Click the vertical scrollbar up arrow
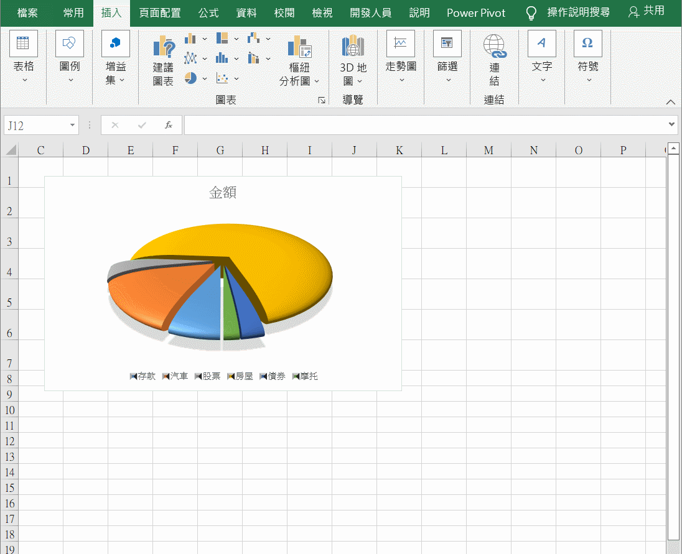682x554 pixels. [x=673, y=149]
